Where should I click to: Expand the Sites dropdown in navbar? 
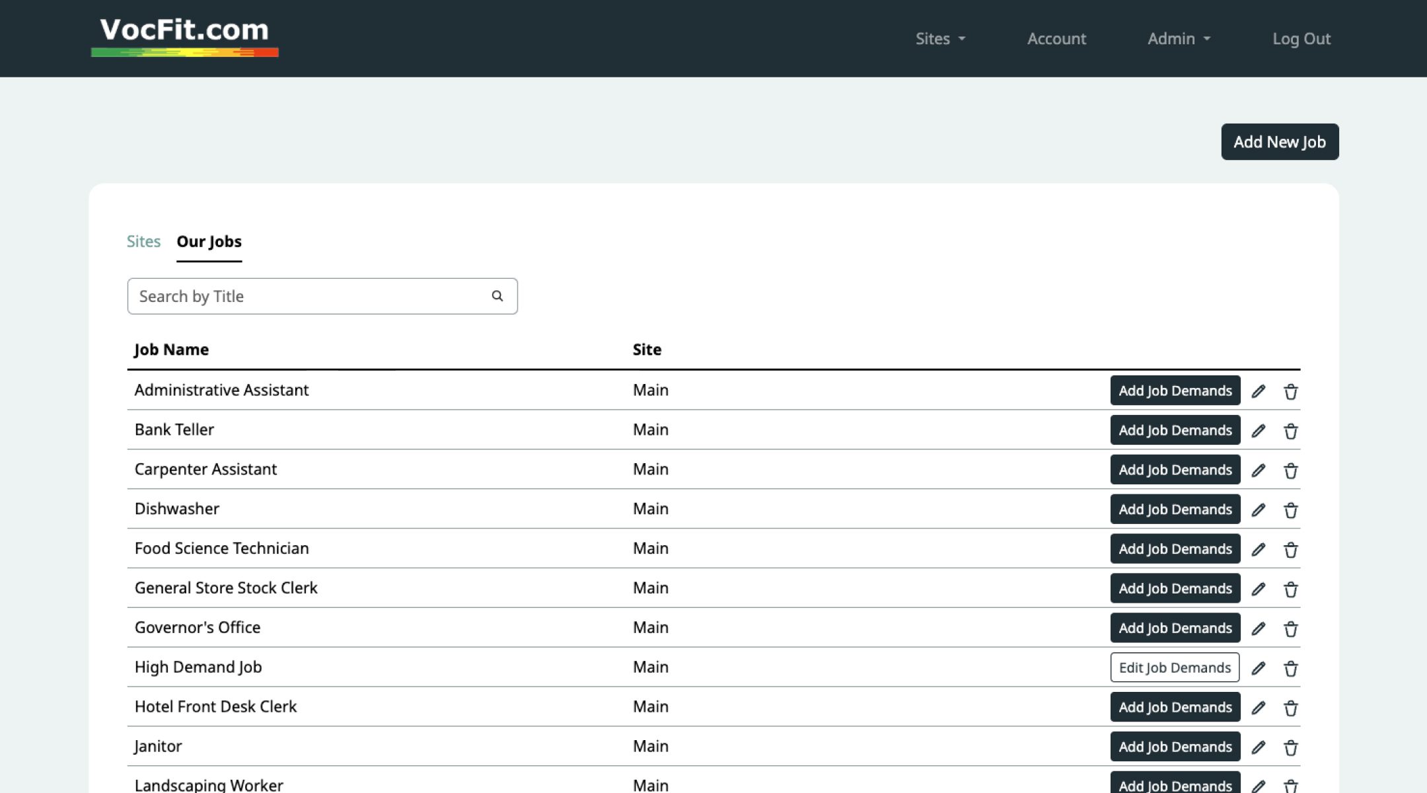940,38
